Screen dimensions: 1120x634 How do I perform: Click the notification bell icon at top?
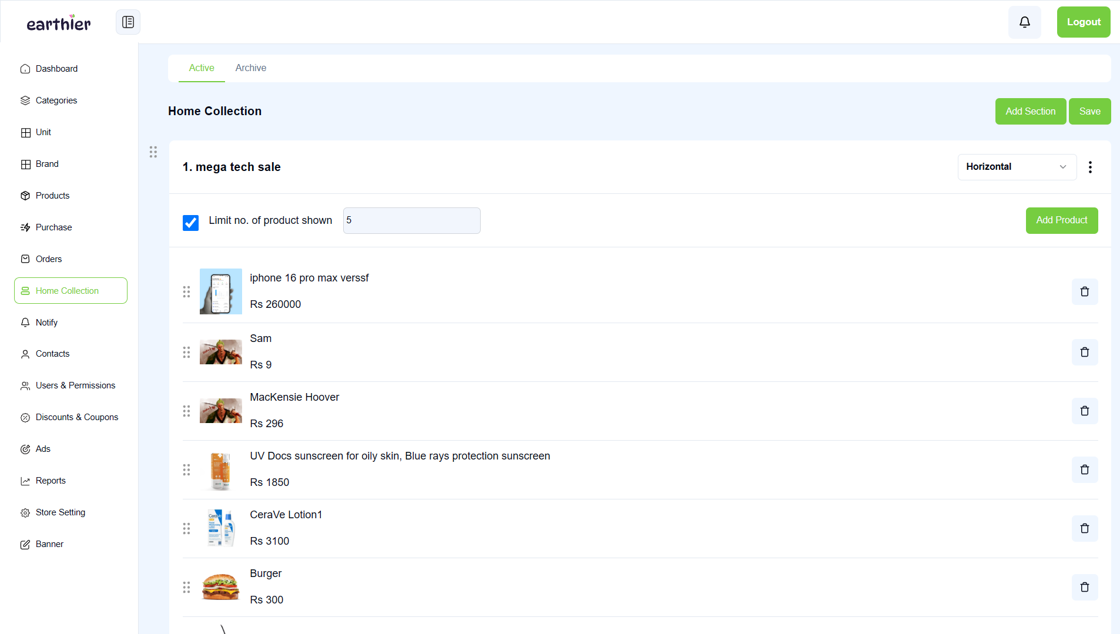[1024, 22]
